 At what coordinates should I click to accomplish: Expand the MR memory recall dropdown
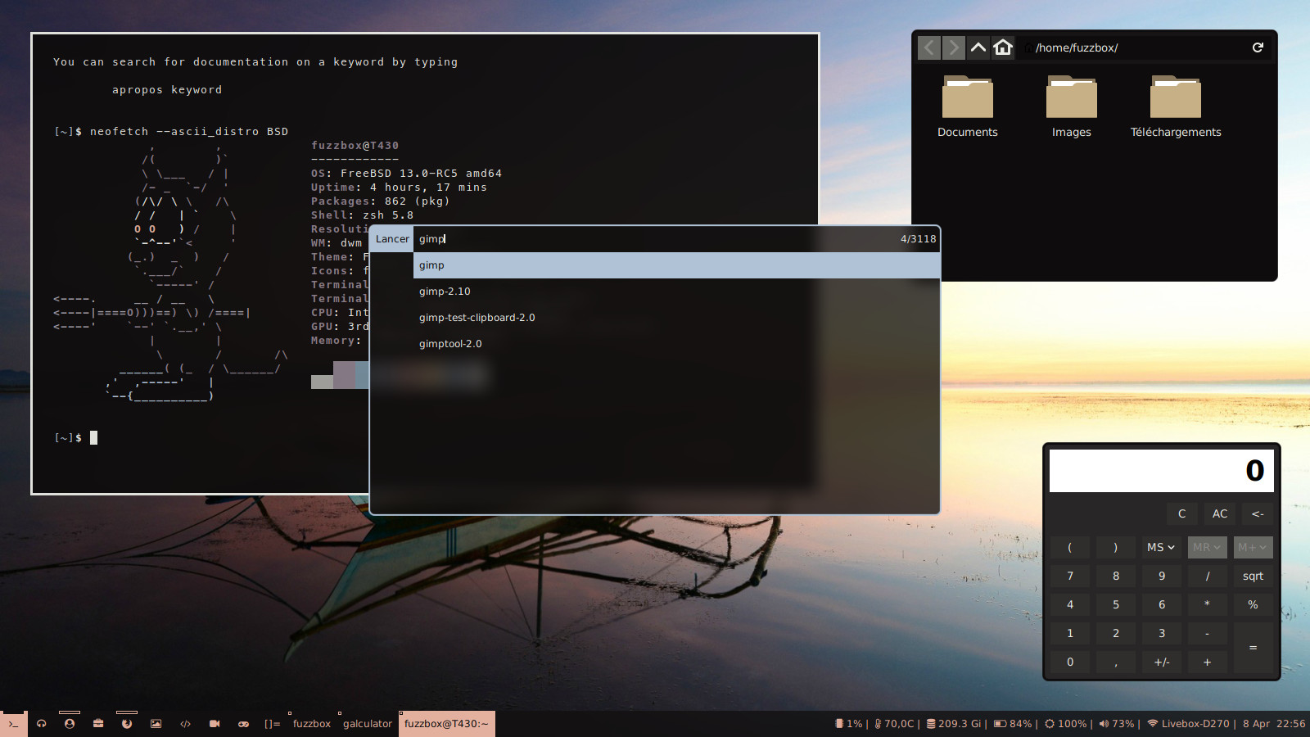[x=1207, y=547]
